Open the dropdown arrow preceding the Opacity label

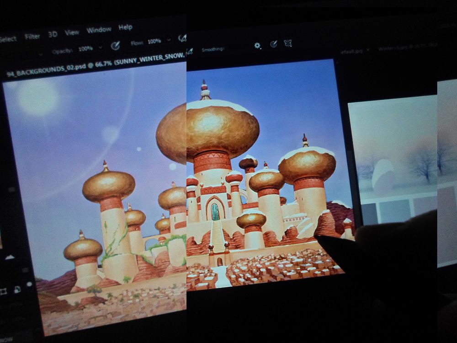pos(41,54)
